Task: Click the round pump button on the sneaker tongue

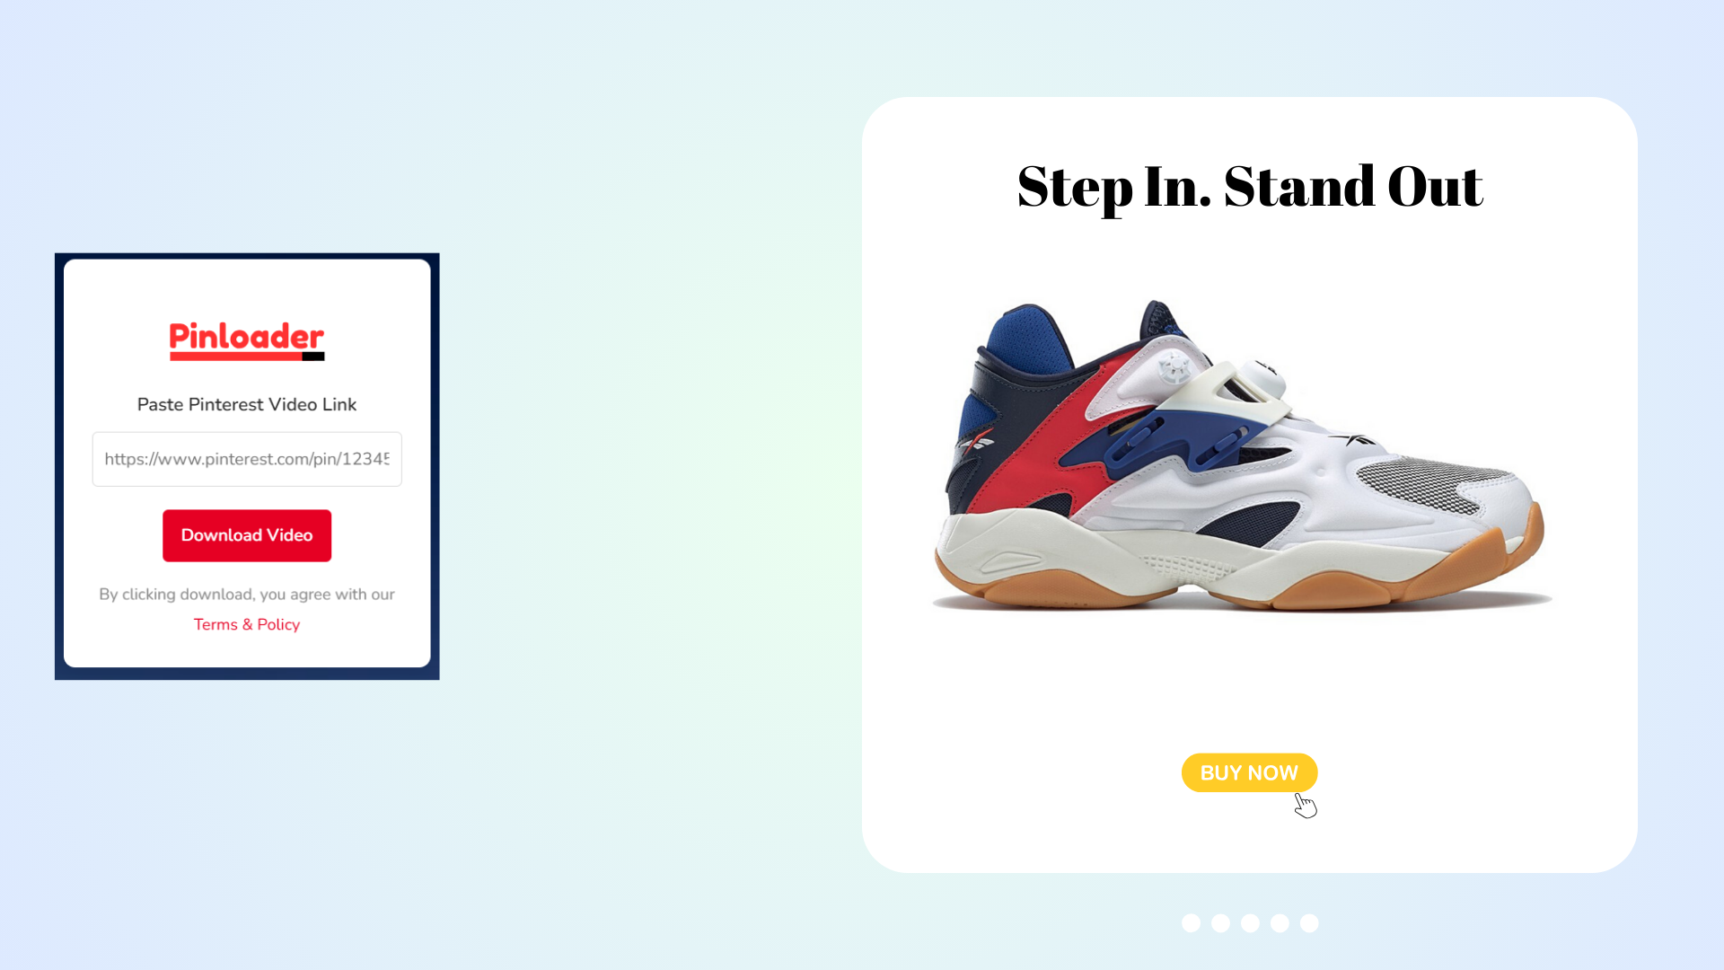Action: coord(1173,367)
